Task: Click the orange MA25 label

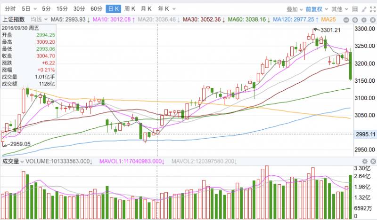Action: tap(328, 19)
